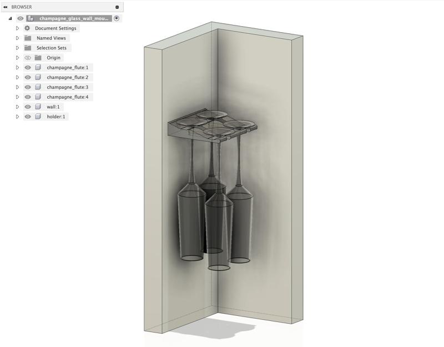444x347 pixels.
Task: Select the holder:1 label
Action: [56, 117]
